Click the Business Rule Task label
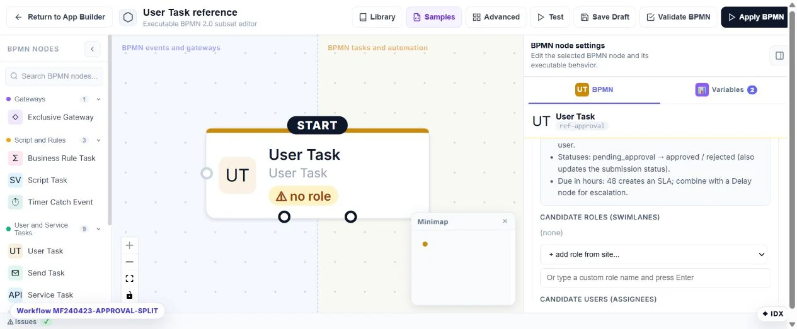Screen dimensions: 797x329 pos(62,158)
